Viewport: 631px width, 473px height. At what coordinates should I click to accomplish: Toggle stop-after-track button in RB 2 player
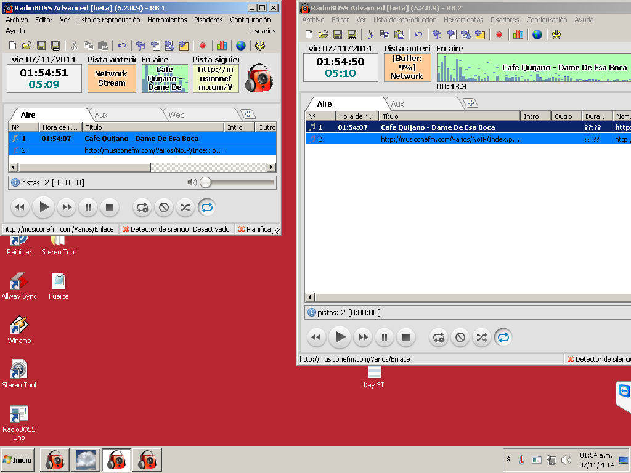click(460, 338)
